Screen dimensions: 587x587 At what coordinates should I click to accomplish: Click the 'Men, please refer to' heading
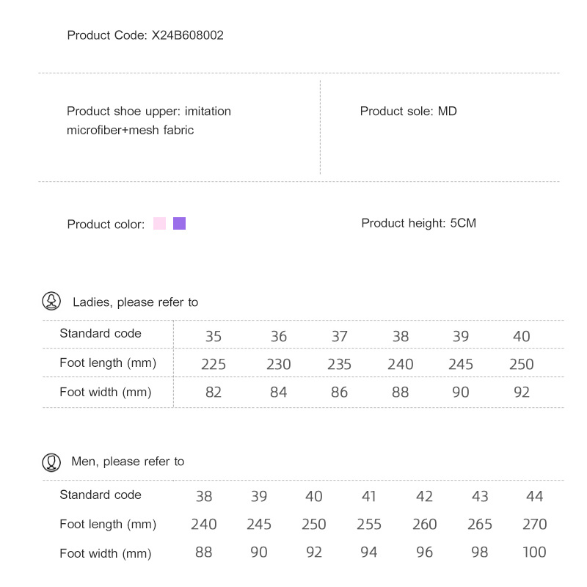point(128,462)
